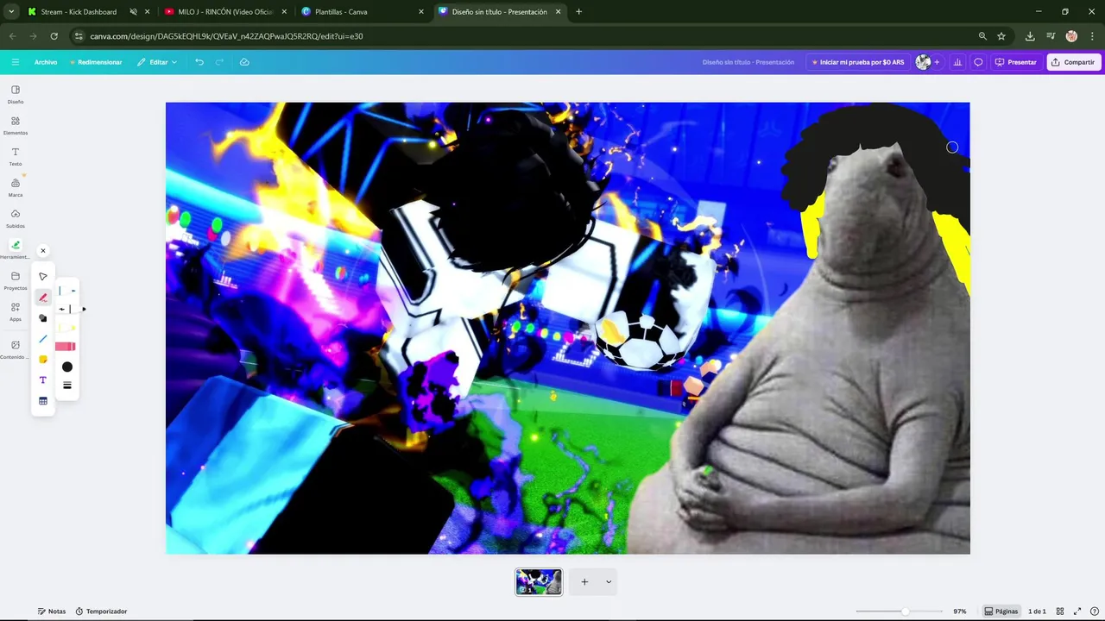The image size is (1105, 621).
Task: Click the browser address bar URL
Action: 226,36
